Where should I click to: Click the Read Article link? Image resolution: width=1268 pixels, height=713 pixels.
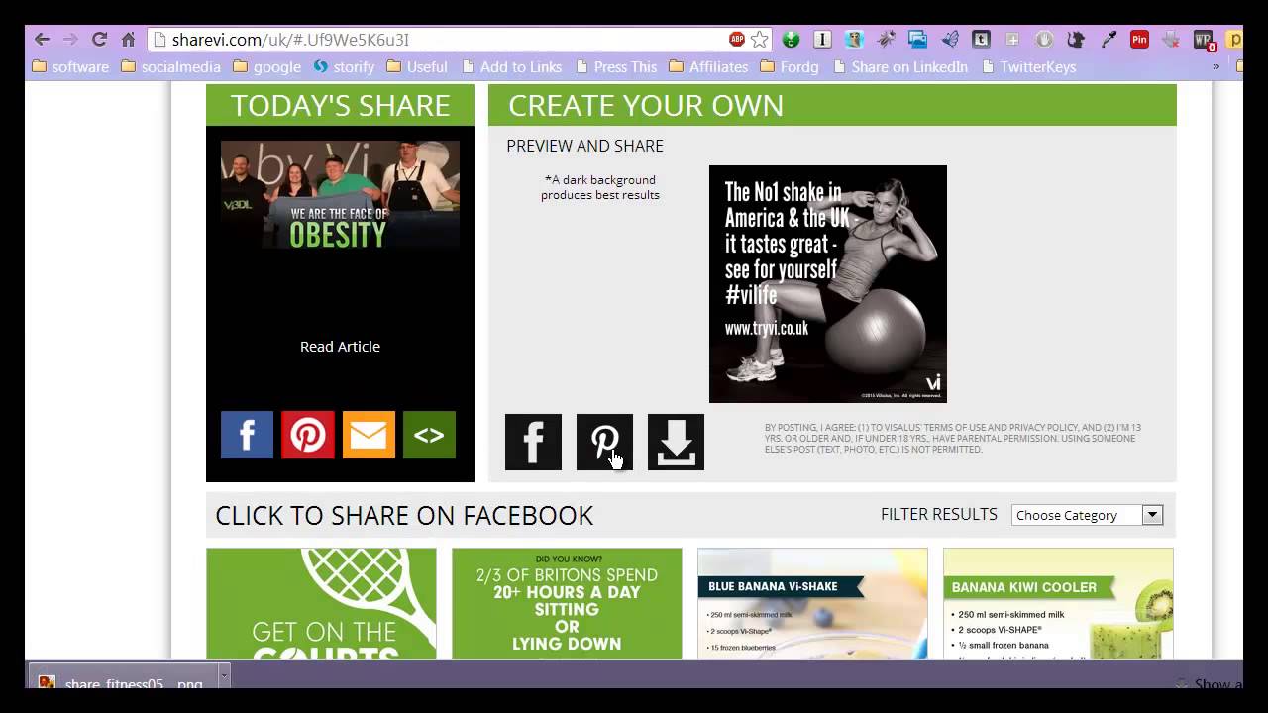pos(340,346)
